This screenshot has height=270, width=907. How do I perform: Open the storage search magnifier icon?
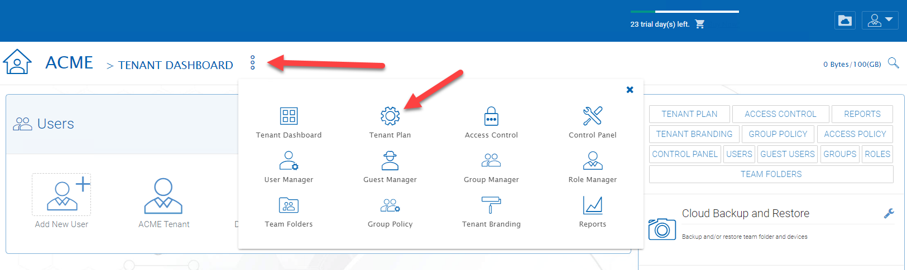893,63
